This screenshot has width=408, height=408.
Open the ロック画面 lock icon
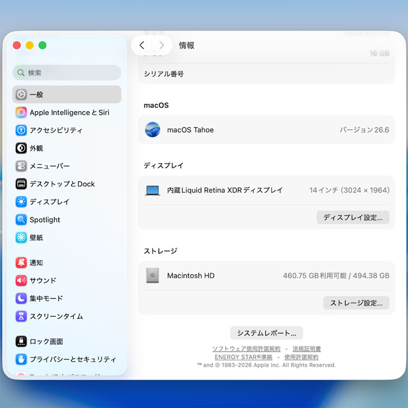click(x=21, y=341)
